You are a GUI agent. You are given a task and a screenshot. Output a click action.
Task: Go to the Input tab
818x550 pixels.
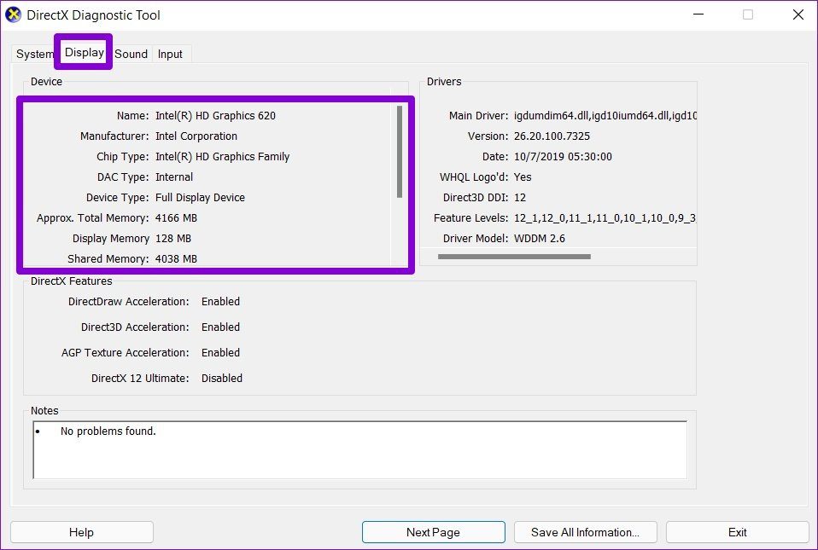click(x=170, y=54)
